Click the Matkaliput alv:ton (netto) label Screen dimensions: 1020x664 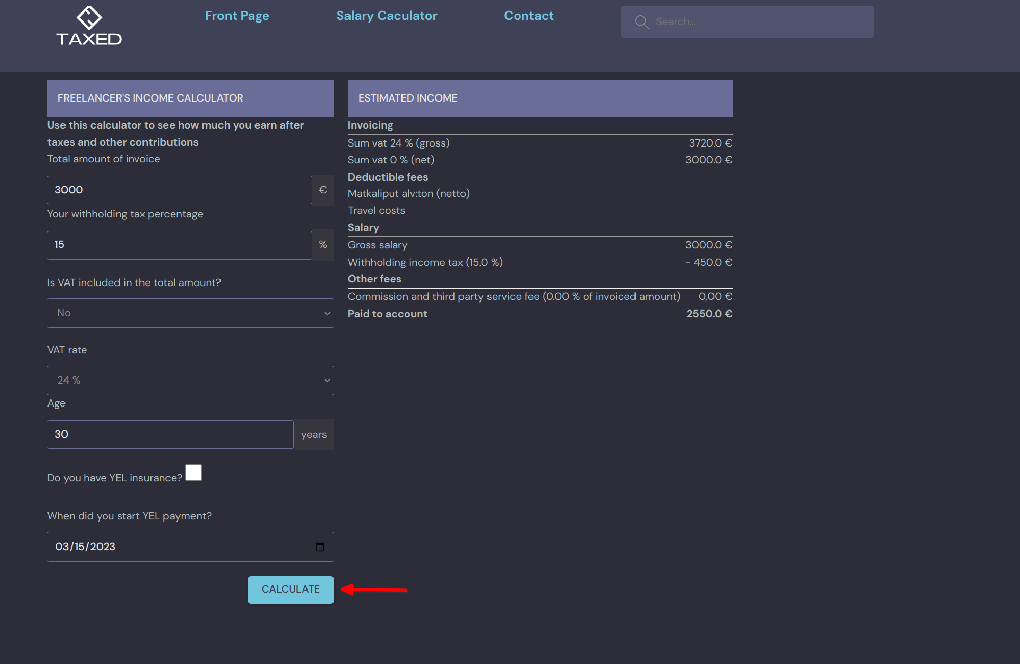pos(408,194)
